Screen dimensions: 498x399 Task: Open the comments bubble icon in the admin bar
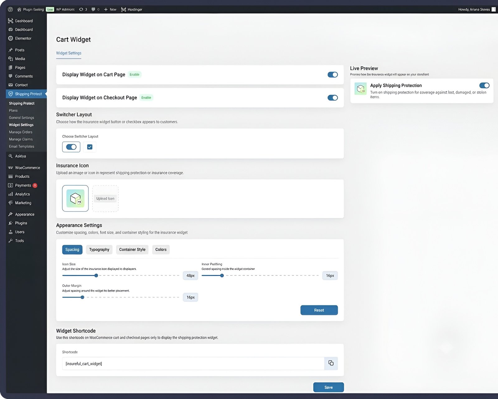(x=93, y=9)
